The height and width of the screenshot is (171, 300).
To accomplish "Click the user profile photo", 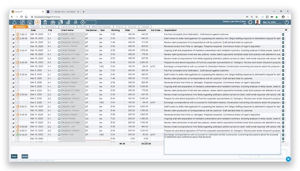I will click(258, 22).
